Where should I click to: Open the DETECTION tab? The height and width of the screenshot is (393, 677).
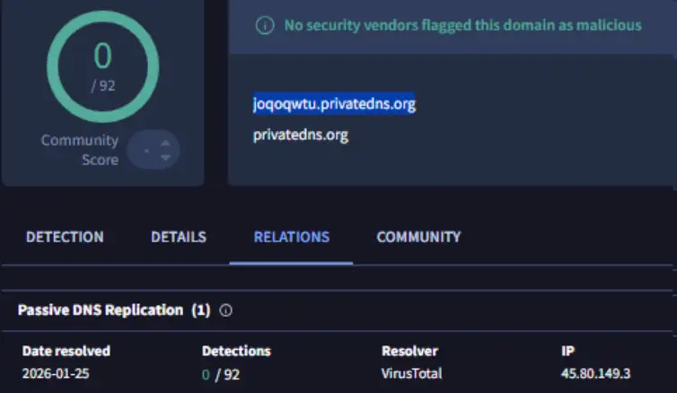[x=65, y=237]
